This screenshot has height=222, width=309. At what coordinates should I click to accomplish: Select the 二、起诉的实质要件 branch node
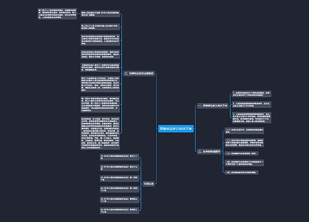click(209, 152)
